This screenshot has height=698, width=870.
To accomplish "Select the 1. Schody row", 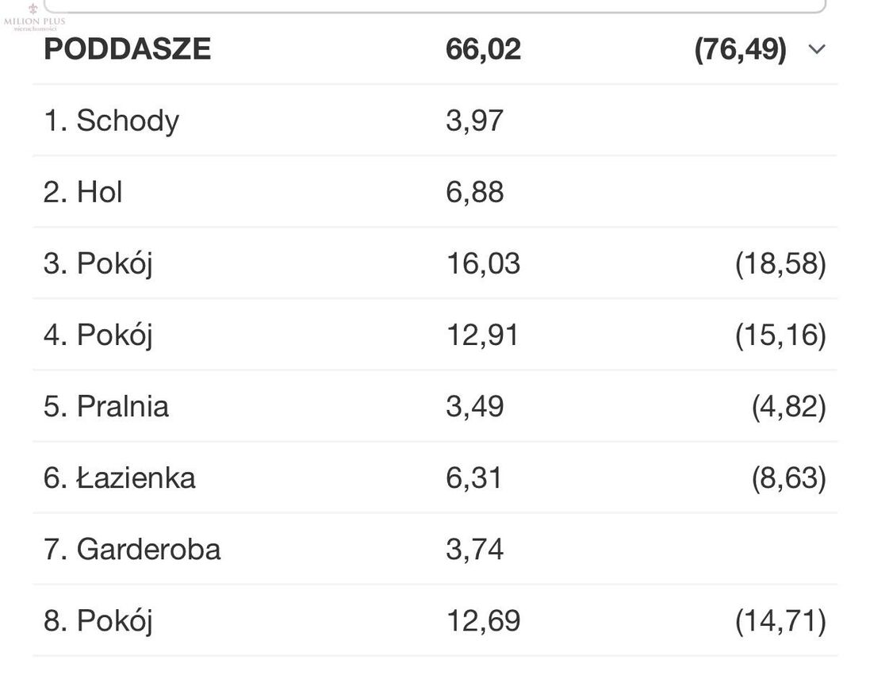I will [435, 121].
